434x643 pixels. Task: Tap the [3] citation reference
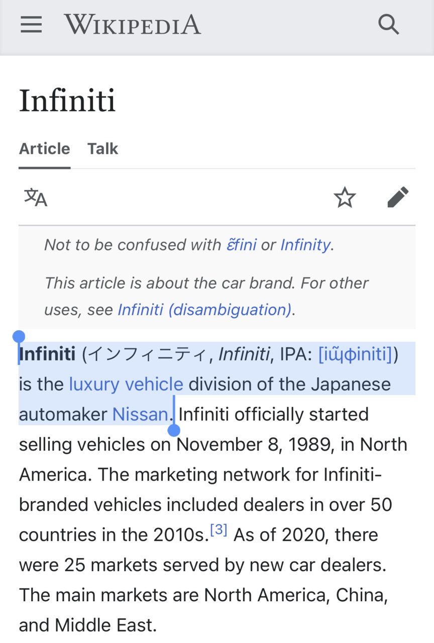(x=219, y=529)
